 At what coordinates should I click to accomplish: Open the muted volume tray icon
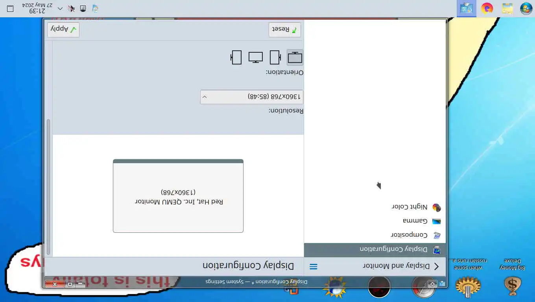pyautogui.click(x=71, y=8)
